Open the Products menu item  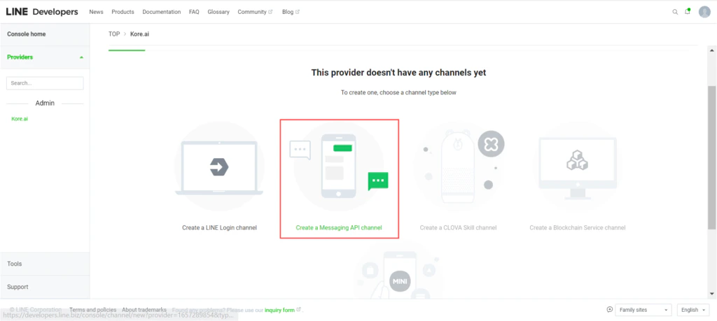click(x=123, y=12)
